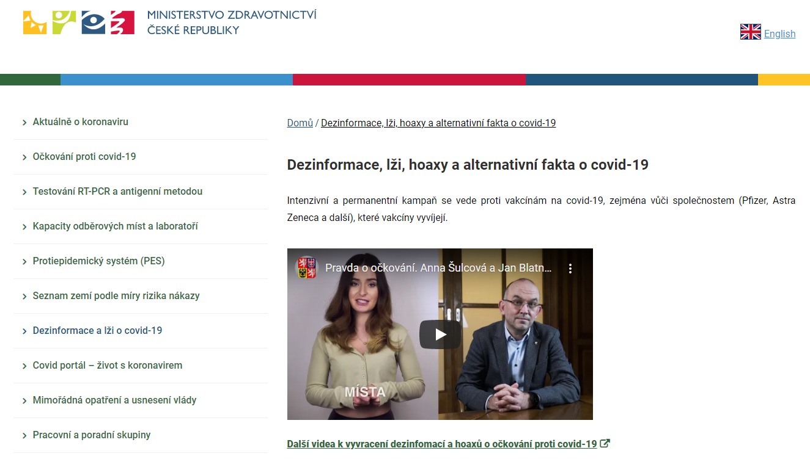Open Kapacity odběrových míst a laboratoří
Viewport: 810px width, 459px height.
115,226
